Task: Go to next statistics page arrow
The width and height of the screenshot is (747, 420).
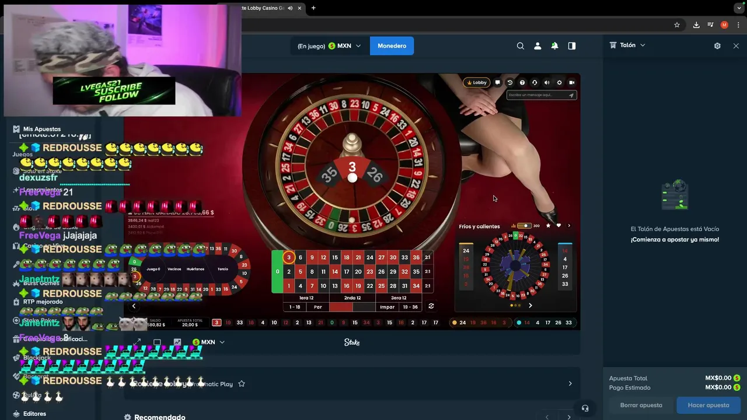Action: [530, 305]
